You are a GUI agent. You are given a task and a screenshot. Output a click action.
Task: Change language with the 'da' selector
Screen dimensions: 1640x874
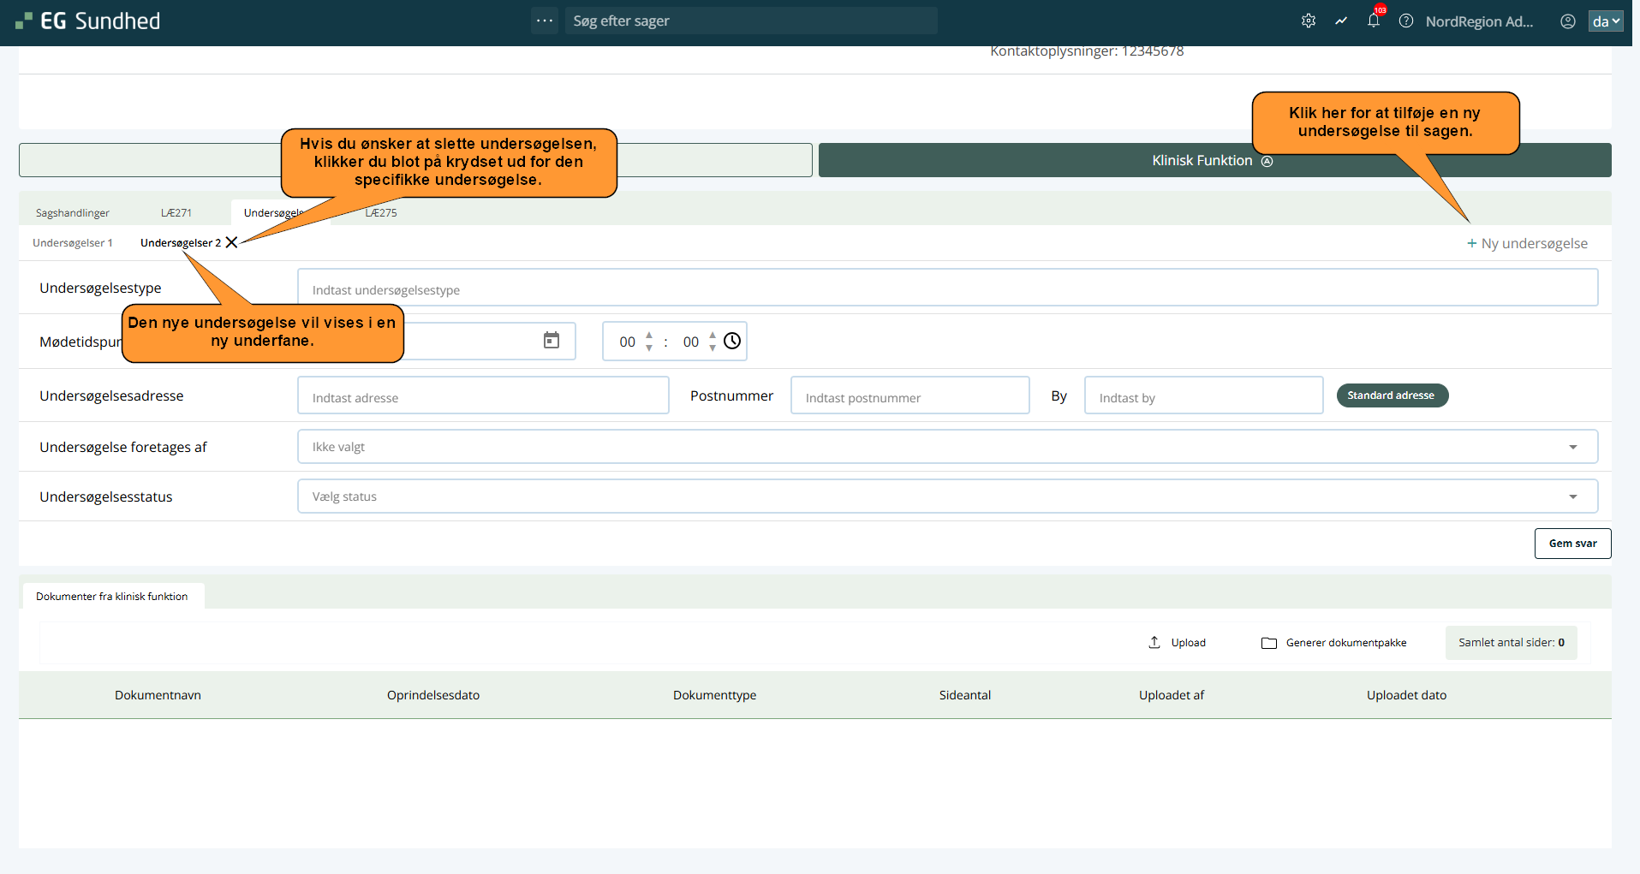click(1605, 21)
